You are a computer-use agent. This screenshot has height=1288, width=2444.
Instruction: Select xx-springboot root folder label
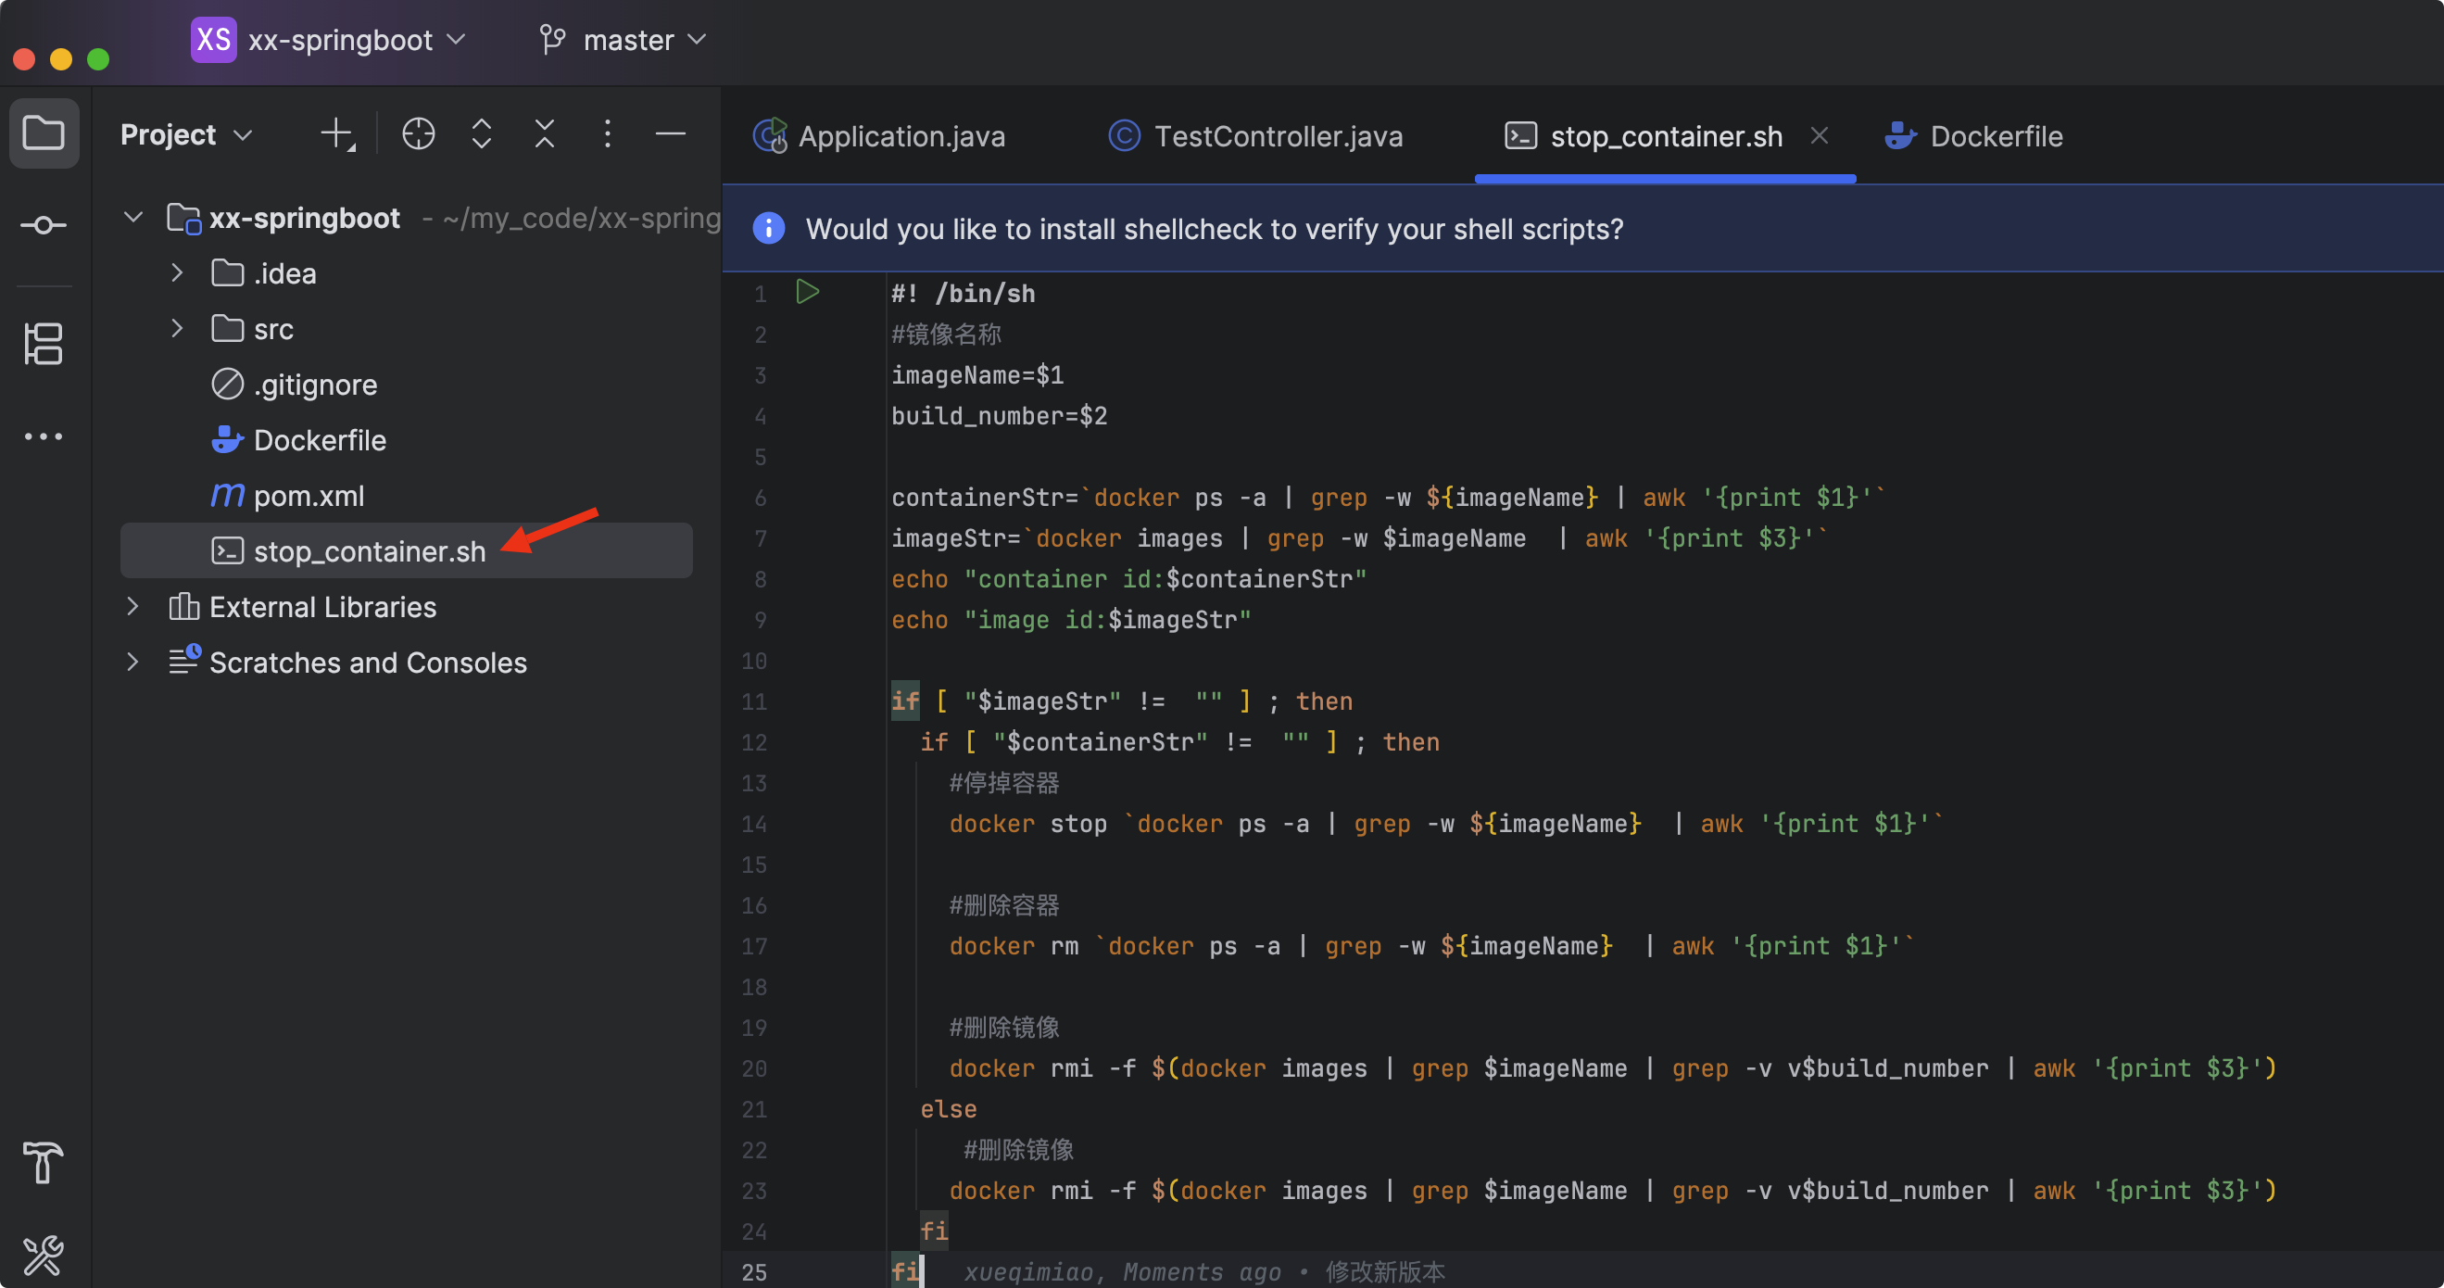[305, 219]
